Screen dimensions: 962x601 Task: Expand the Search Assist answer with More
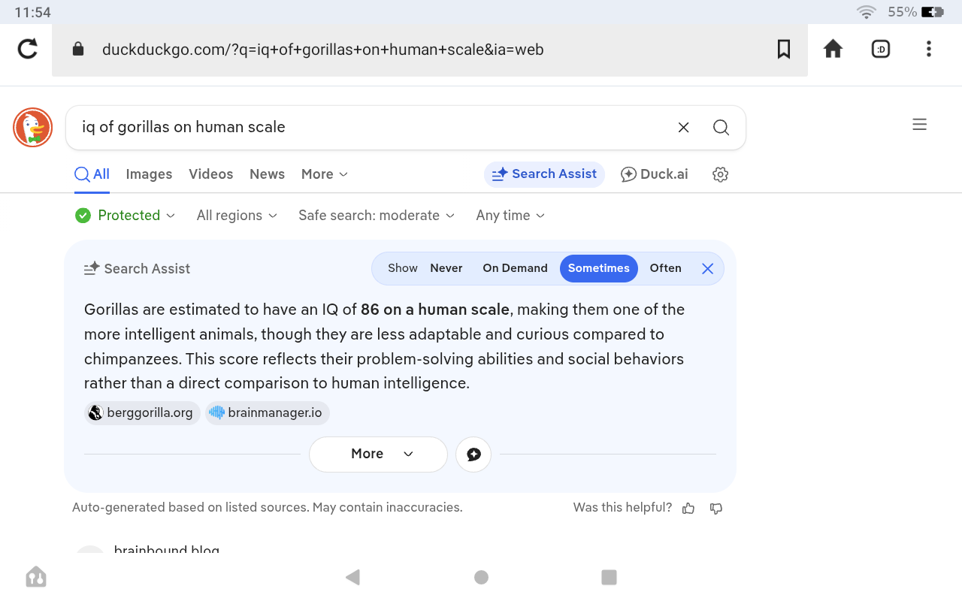click(x=378, y=454)
